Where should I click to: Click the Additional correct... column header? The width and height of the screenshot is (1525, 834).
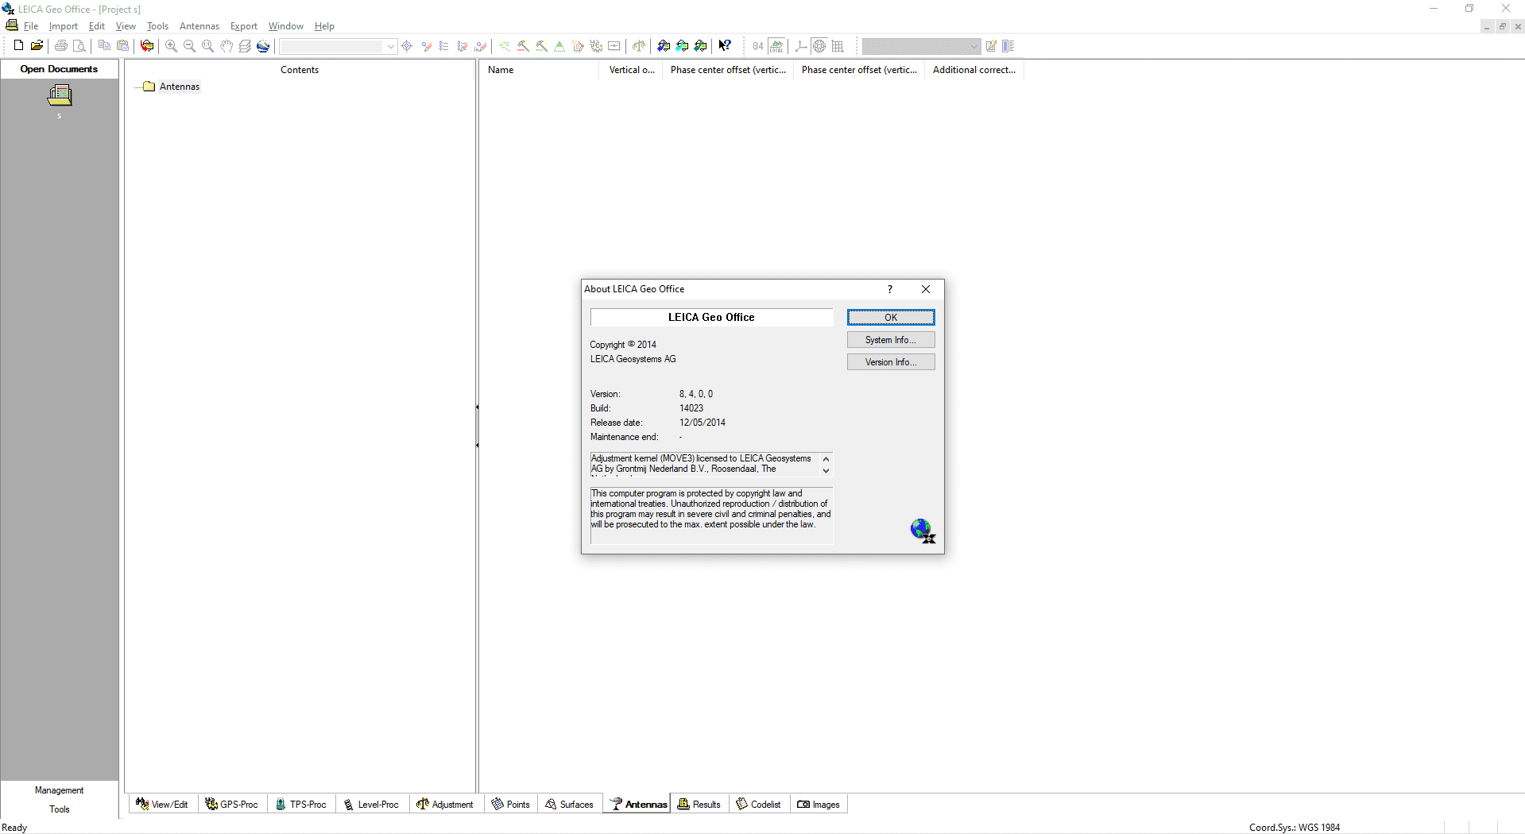[x=974, y=70]
